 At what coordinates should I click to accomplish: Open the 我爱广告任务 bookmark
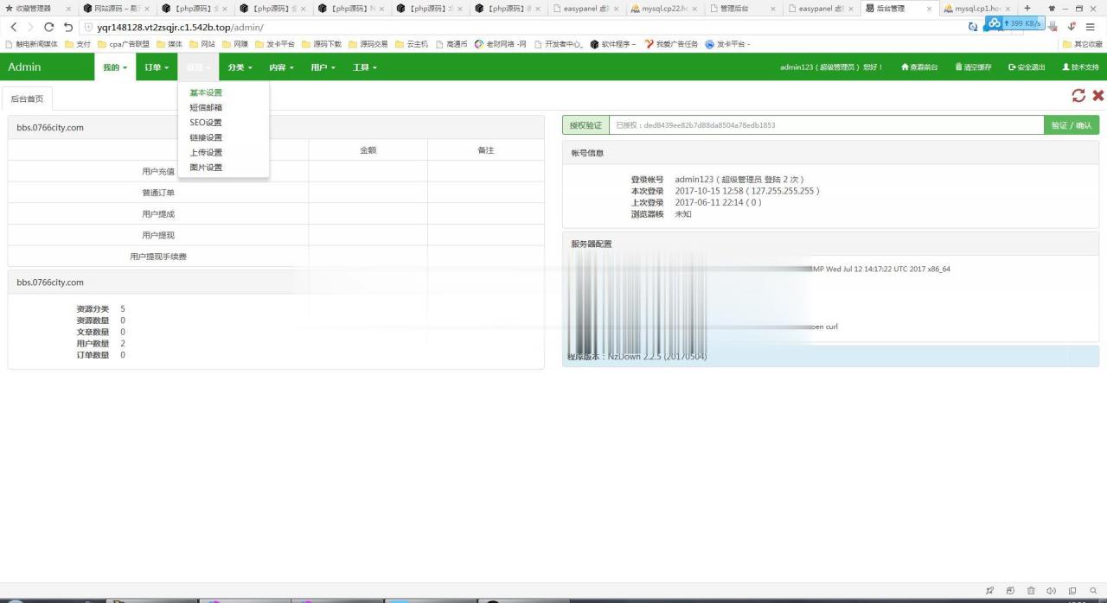point(671,44)
